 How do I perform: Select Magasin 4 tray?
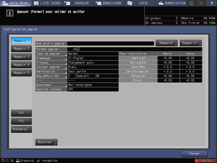click(21, 65)
